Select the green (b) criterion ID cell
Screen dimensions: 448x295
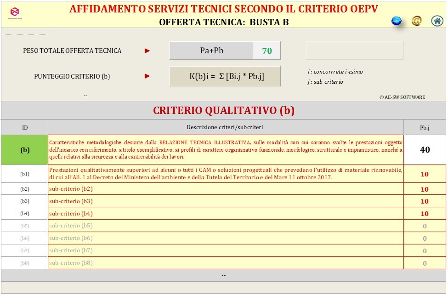click(25, 150)
